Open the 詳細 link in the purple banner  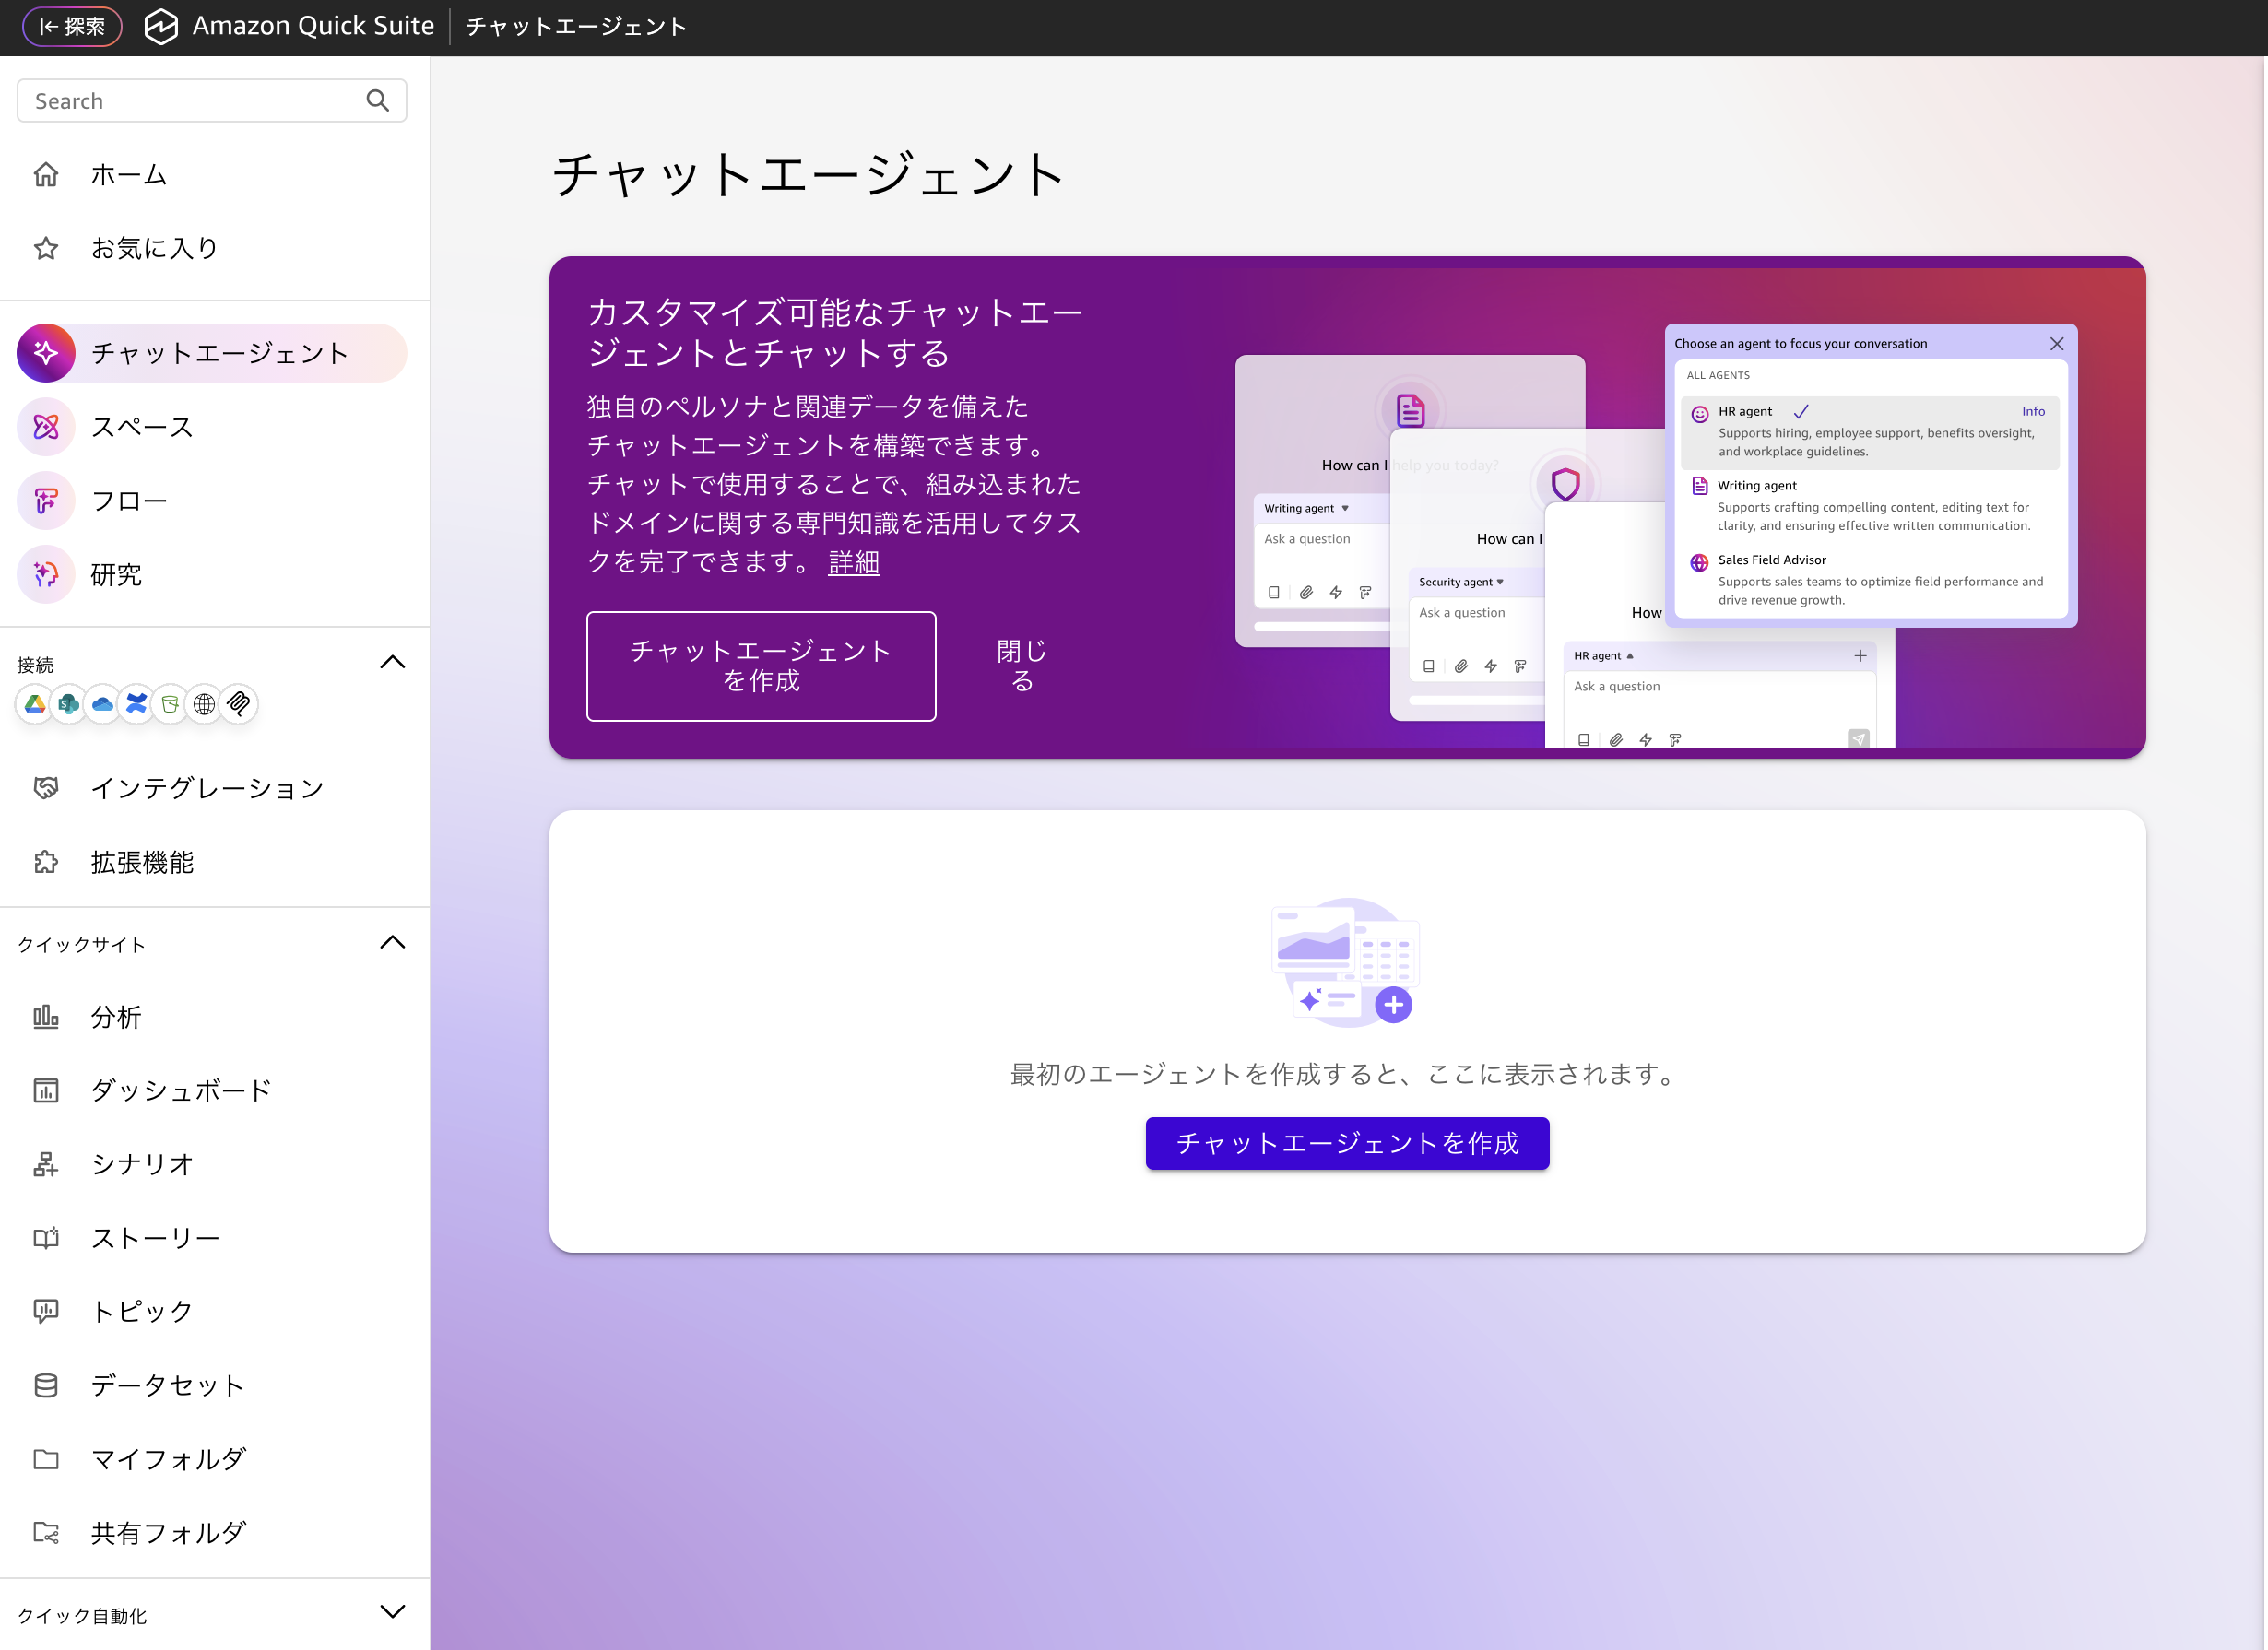[x=852, y=563]
